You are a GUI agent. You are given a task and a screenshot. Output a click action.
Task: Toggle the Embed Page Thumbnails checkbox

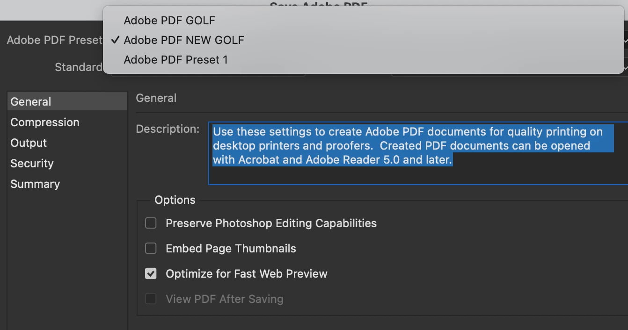[151, 248]
